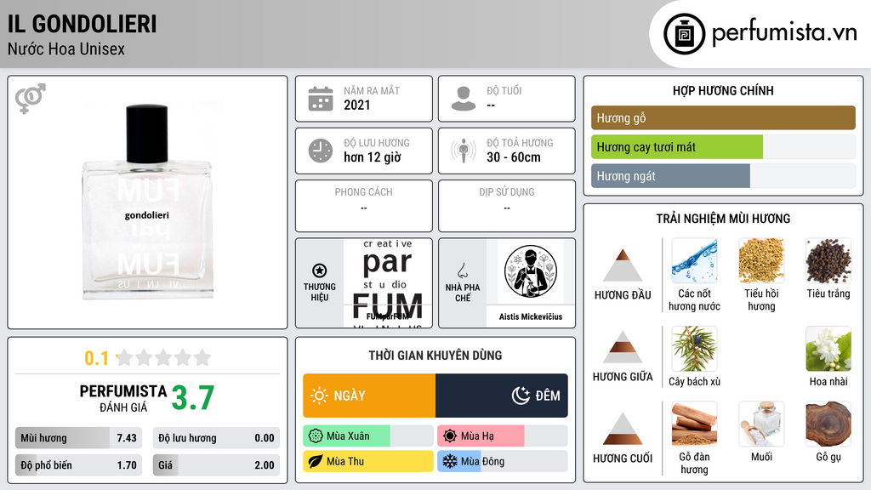The width and height of the screenshot is (871, 490).
Task: Click the snowflake icon for Mùa Đông
Action: 449,461
